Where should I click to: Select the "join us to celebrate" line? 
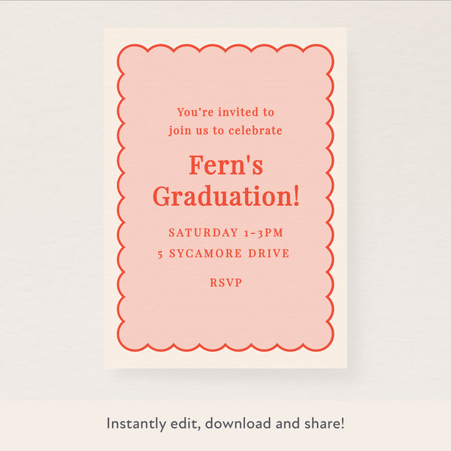(x=225, y=131)
